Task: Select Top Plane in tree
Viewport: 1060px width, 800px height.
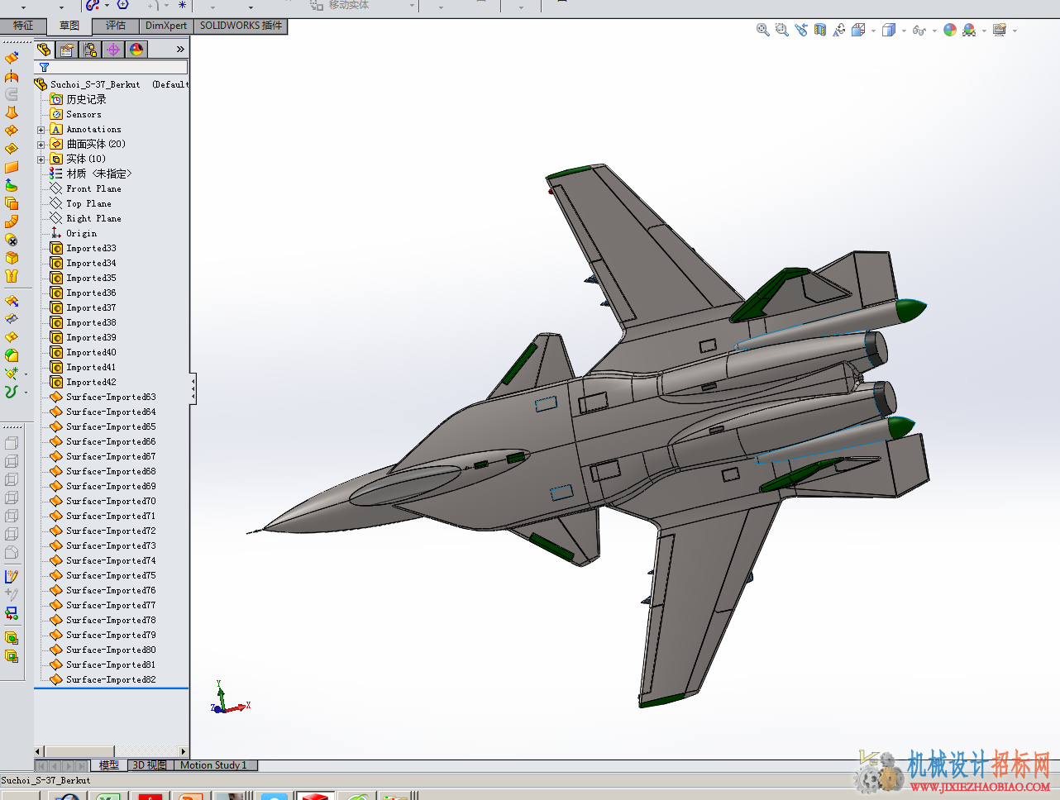Action: (x=88, y=203)
